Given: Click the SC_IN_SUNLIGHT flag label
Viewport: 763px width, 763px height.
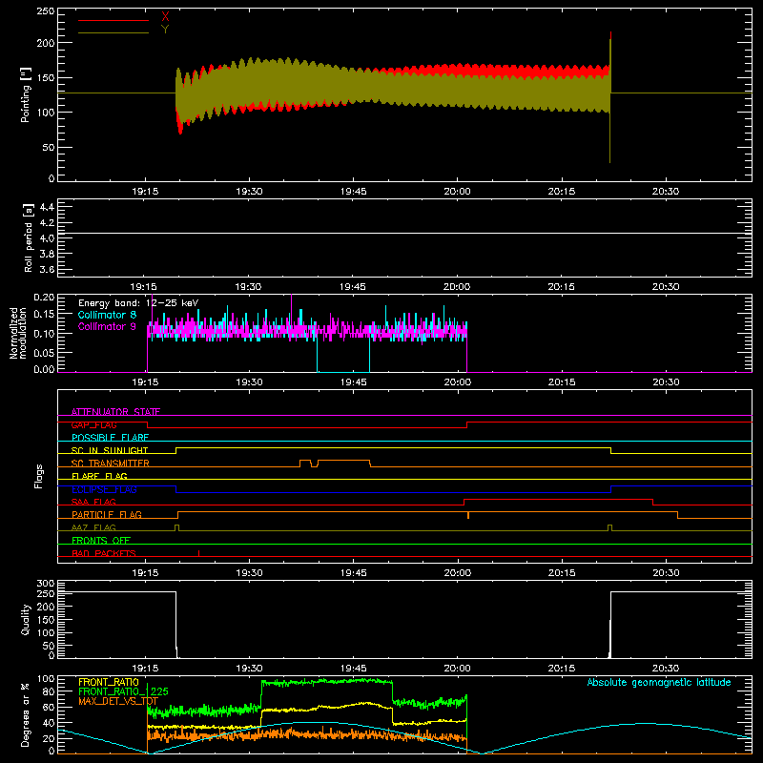Looking at the screenshot, I should 110,450.
